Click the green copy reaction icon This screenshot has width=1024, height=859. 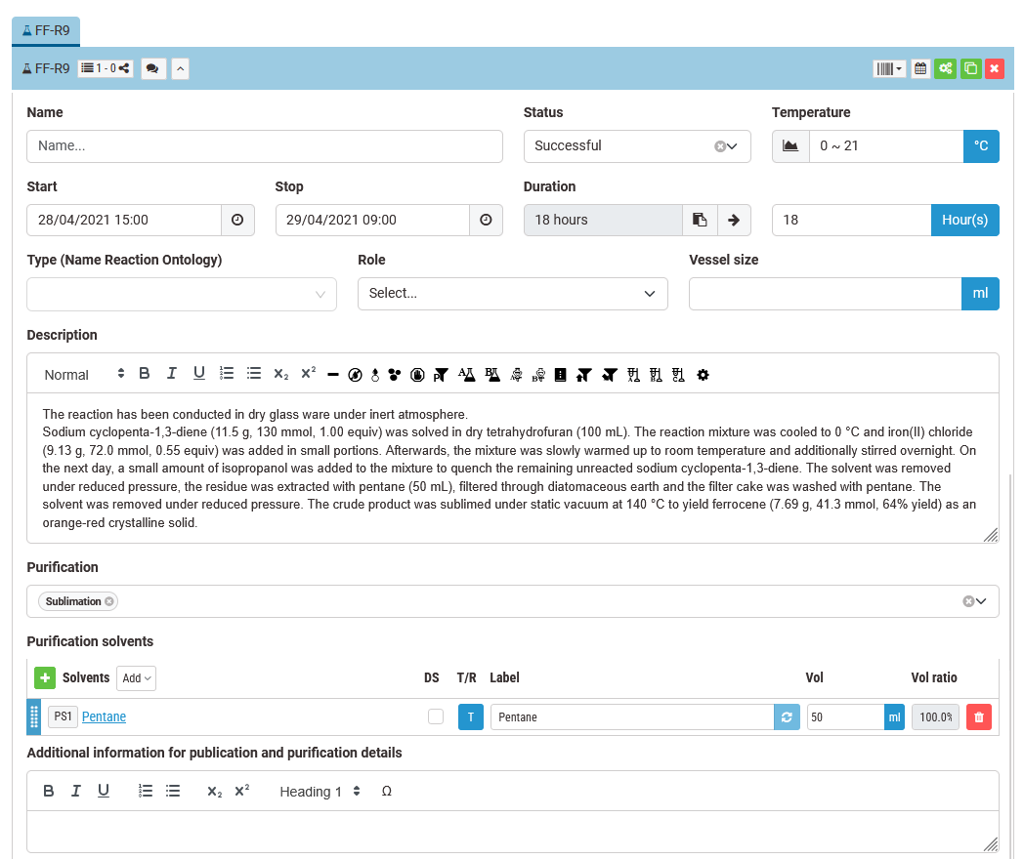pos(970,68)
